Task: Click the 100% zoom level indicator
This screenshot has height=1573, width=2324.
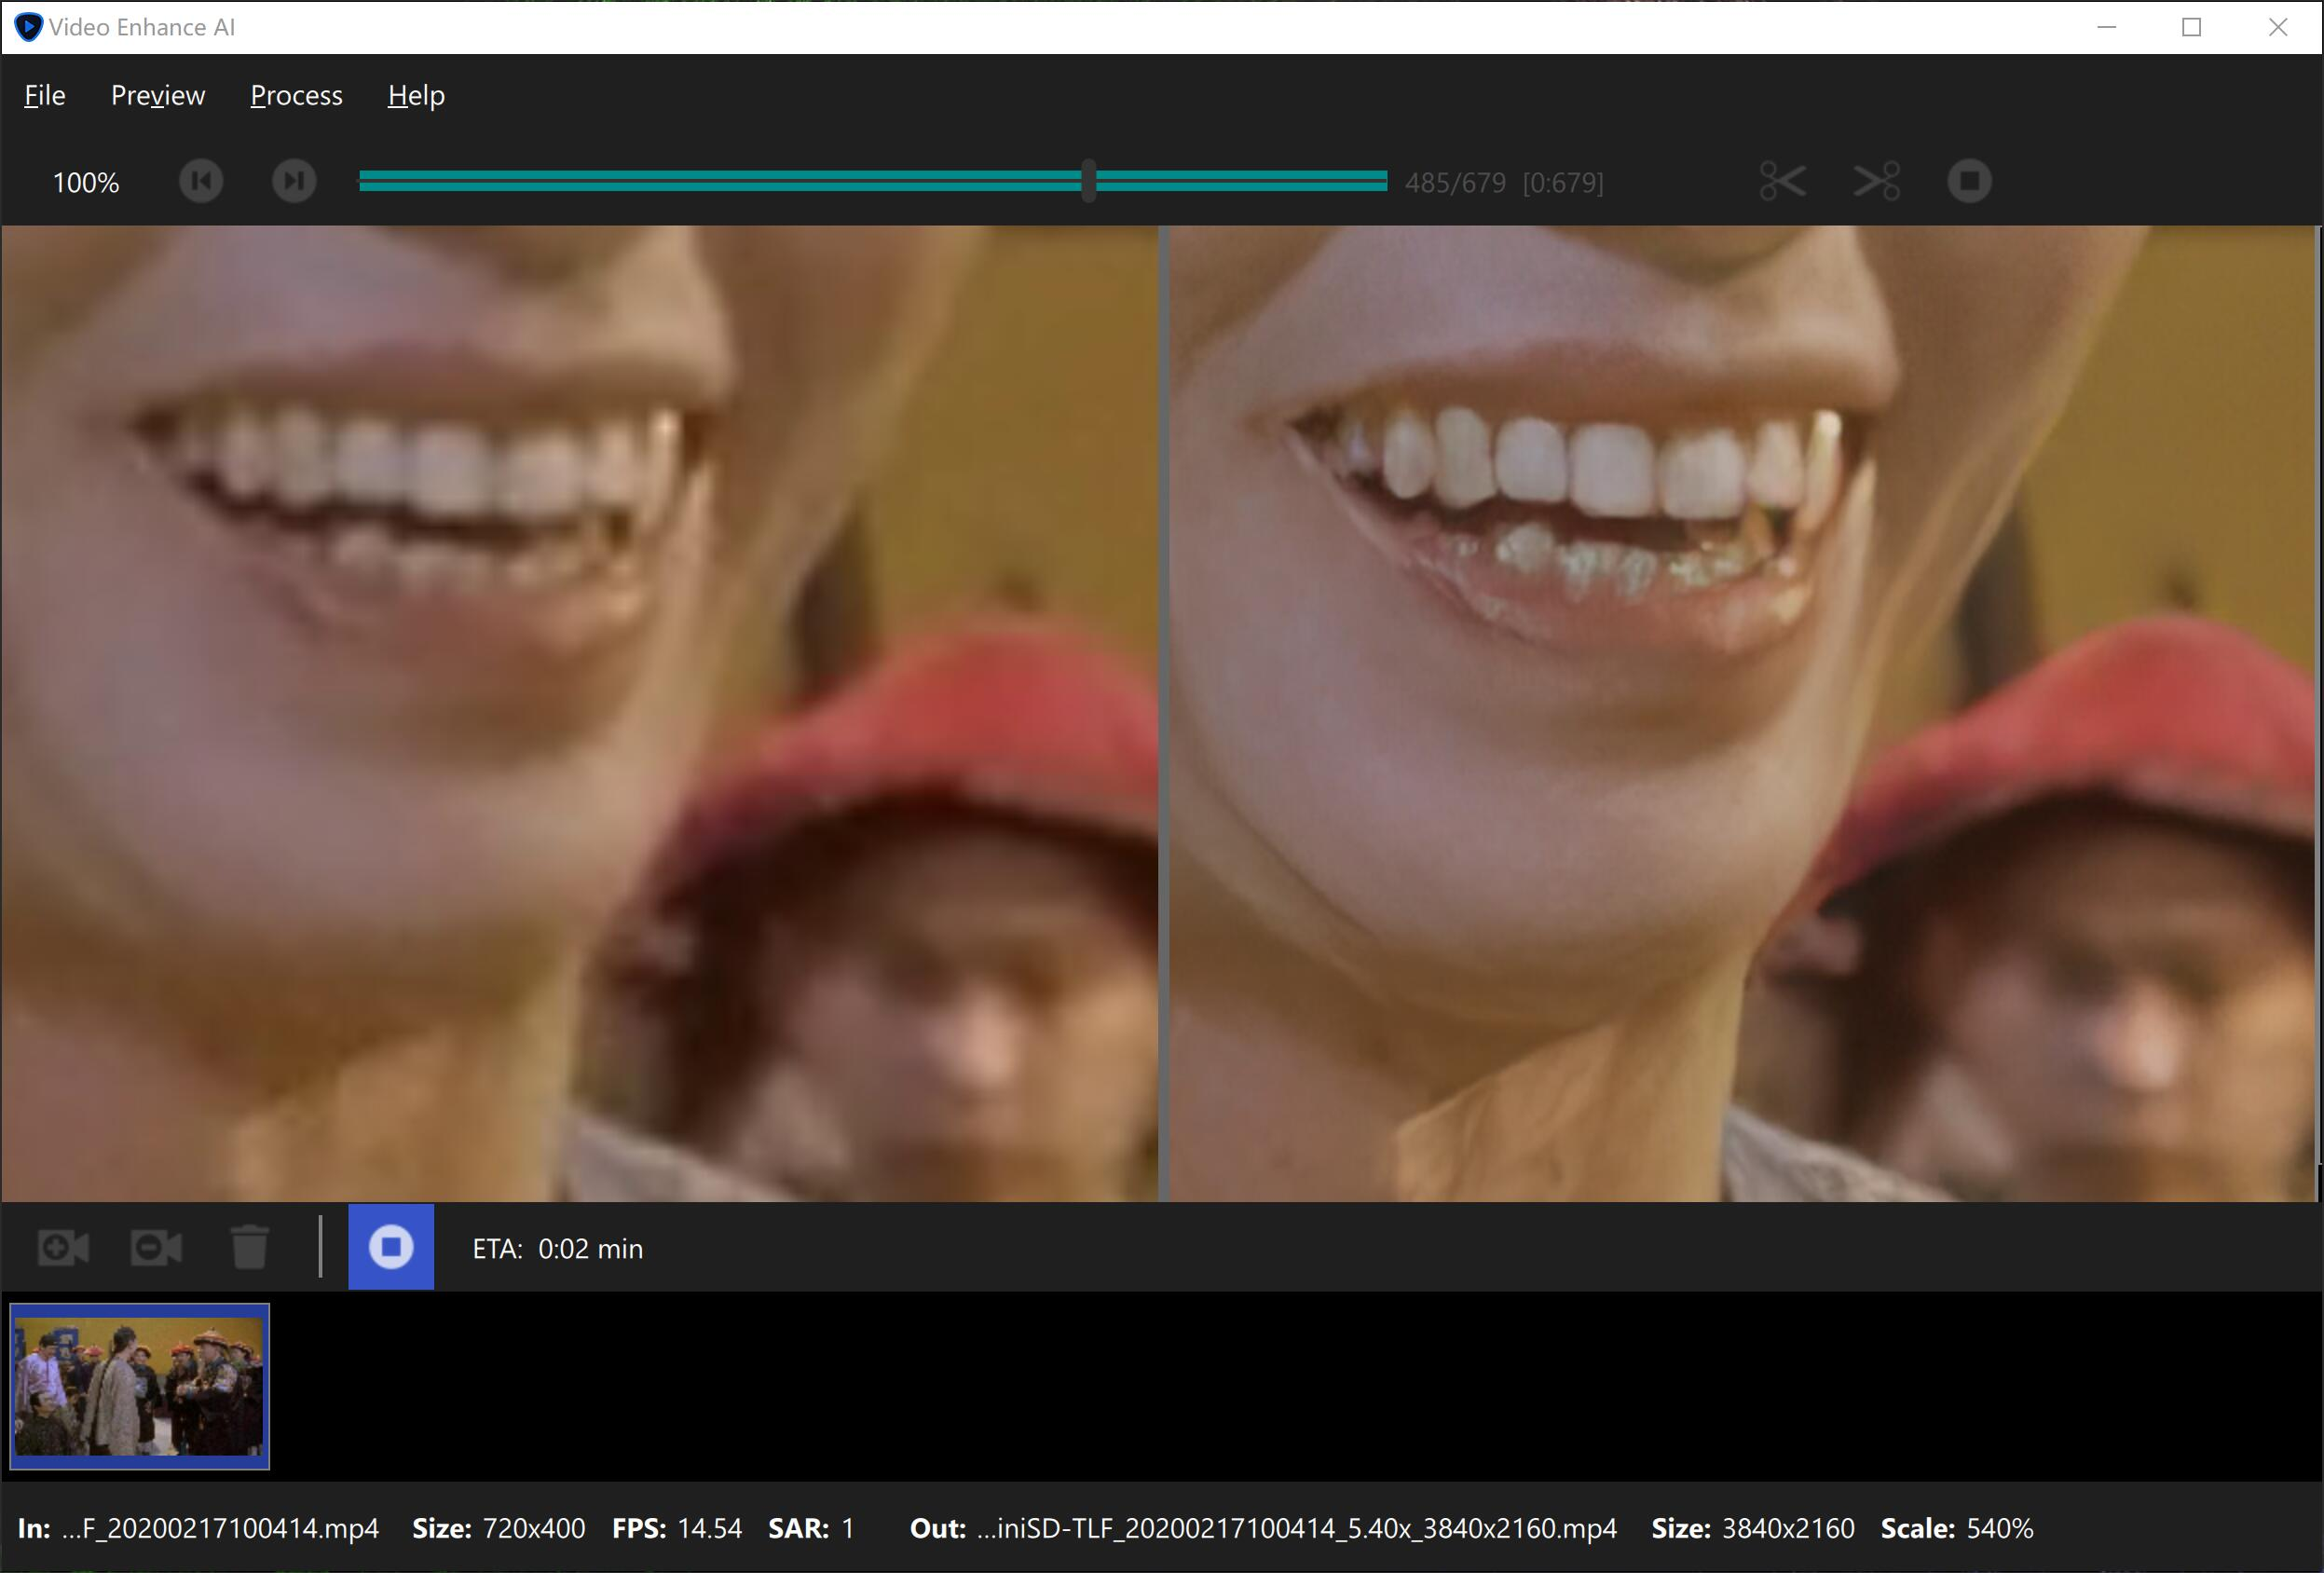Action: [x=86, y=183]
